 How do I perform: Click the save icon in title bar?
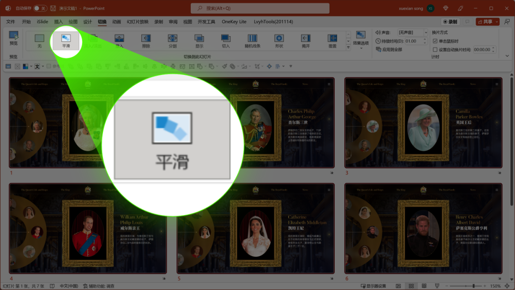(53, 8)
